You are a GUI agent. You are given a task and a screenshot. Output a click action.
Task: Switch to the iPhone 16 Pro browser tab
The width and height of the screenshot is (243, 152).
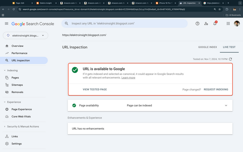coord(166,3)
